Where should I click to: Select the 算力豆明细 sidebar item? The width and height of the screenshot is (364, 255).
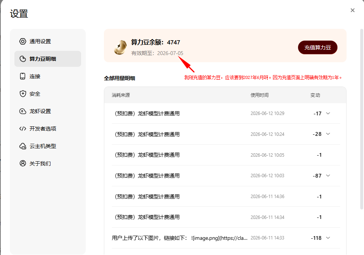tap(48, 59)
